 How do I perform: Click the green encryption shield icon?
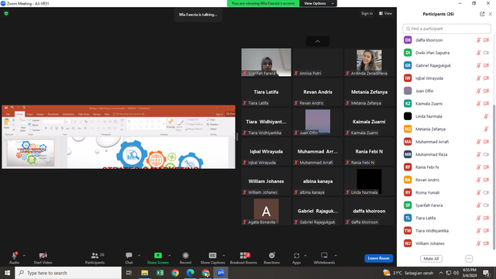tap(6, 13)
